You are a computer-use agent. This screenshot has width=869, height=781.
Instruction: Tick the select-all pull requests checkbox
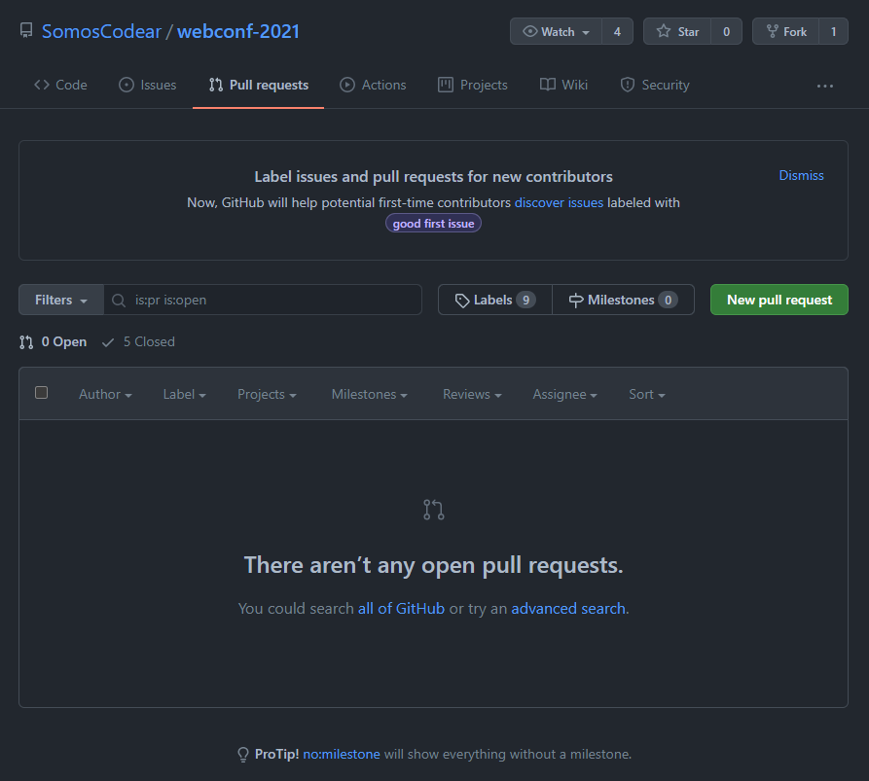point(41,393)
